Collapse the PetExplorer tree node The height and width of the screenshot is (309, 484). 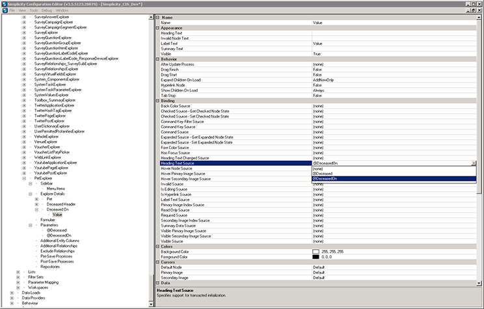(x=24, y=178)
